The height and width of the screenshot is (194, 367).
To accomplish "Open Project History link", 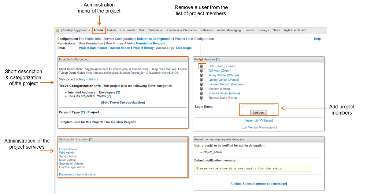I will pyautogui.click(x=143, y=48).
